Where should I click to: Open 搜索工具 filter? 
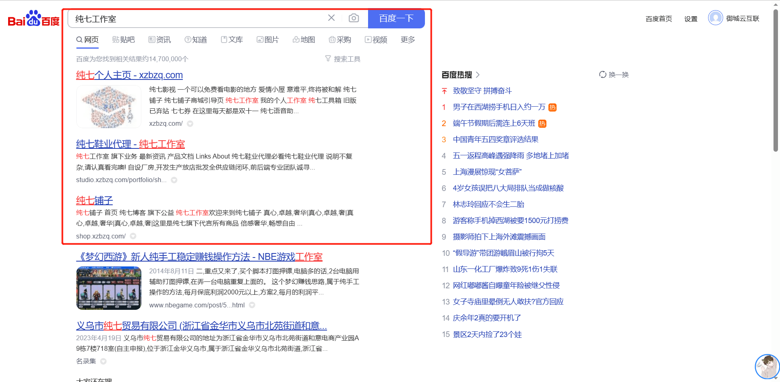pyautogui.click(x=342, y=59)
